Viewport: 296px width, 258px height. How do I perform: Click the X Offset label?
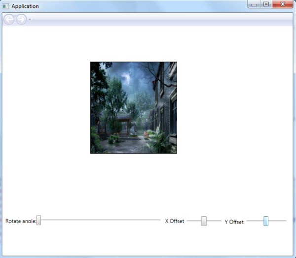click(175, 221)
